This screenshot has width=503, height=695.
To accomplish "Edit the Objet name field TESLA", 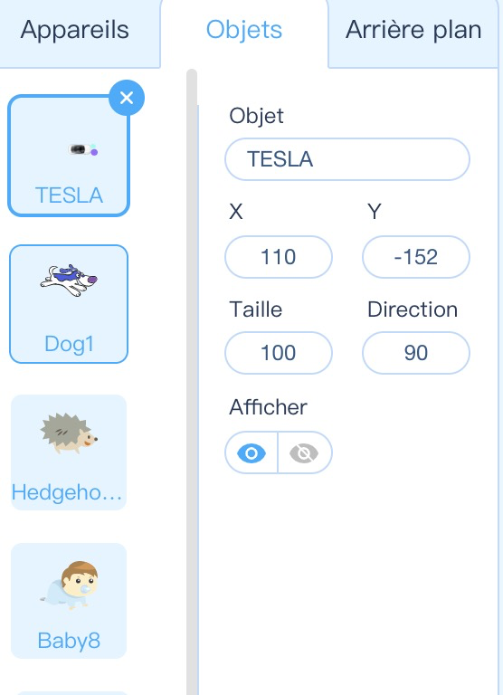I will point(347,159).
